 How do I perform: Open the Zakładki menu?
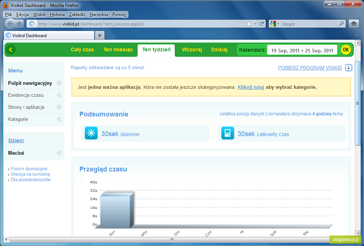[77, 15]
